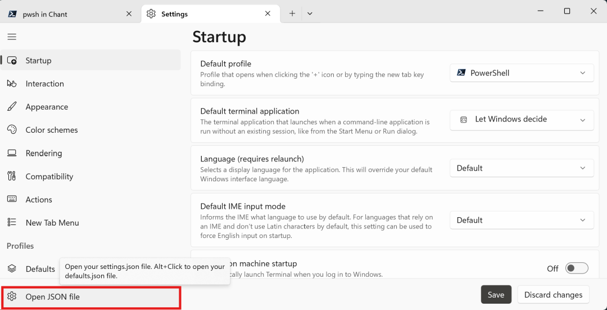Screen dimensions: 607x310
Task: Go to Rendering settings
Action: pos(43,153)
